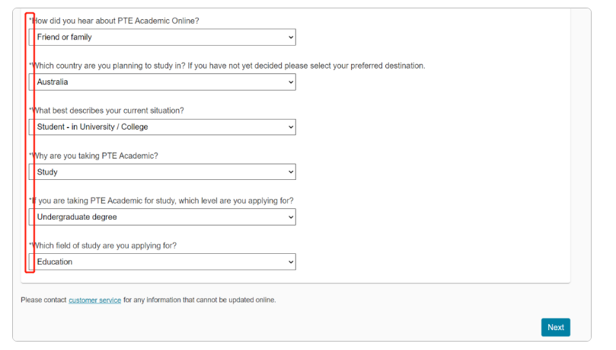This screenshot has height=350, width=616.
Task: Open the Study reason dropdown
Action: coord(162,172)
